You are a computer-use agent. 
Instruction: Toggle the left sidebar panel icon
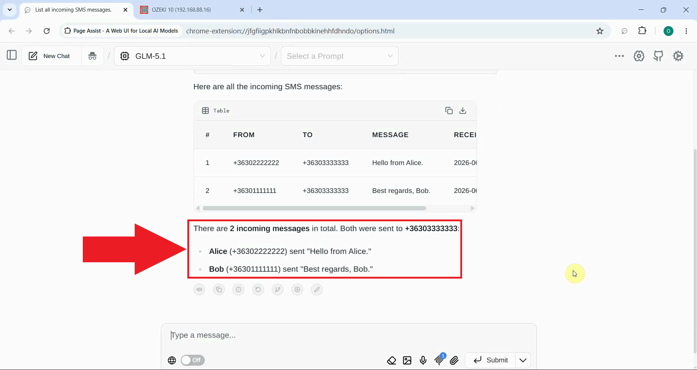[12, 55]
